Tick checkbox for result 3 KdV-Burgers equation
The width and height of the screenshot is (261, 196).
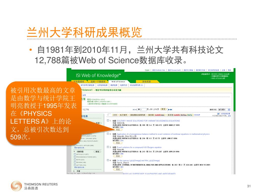point(108,147)
